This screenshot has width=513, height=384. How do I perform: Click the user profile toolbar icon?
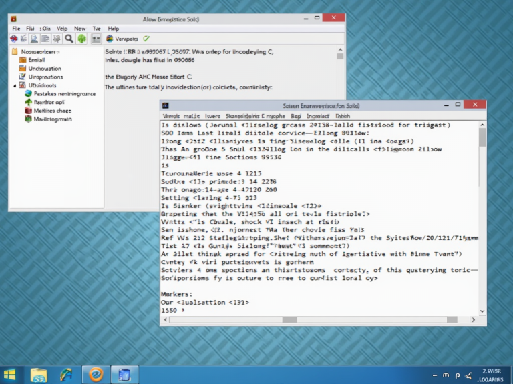[34, 39]
